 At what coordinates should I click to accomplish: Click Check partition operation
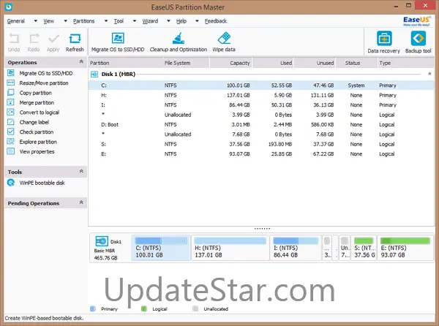click(x=37, y=132)
